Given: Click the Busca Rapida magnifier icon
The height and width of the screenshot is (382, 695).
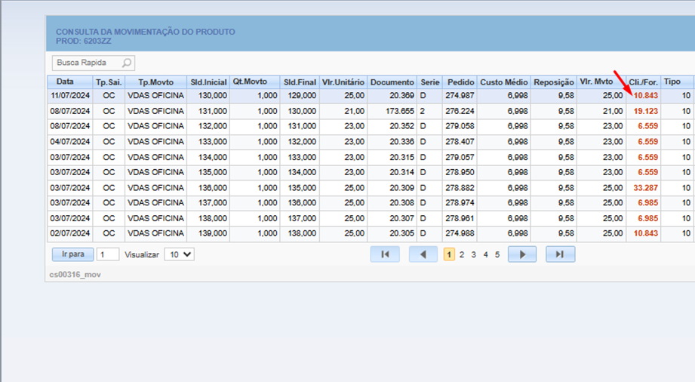Looking at the screenshot, I should click(x=127, y=63).
